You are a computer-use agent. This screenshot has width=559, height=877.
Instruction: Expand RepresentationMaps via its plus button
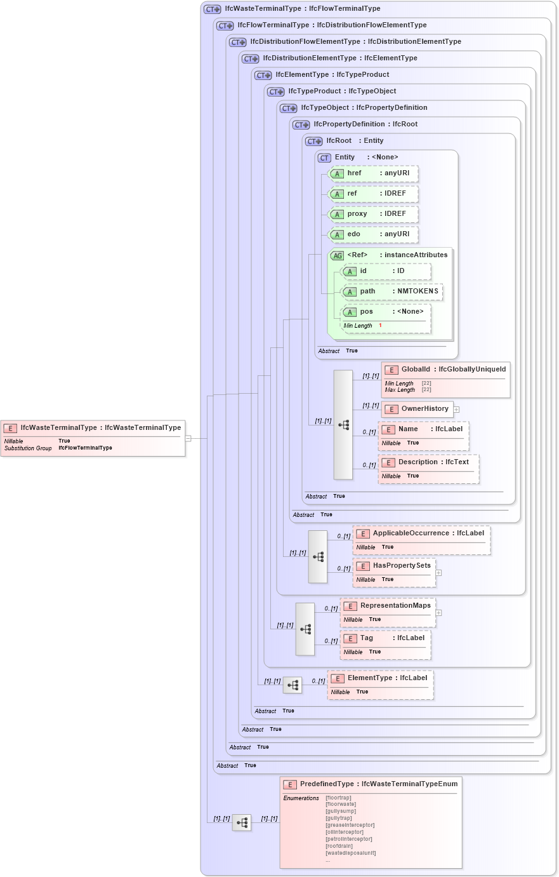(438, 613)
